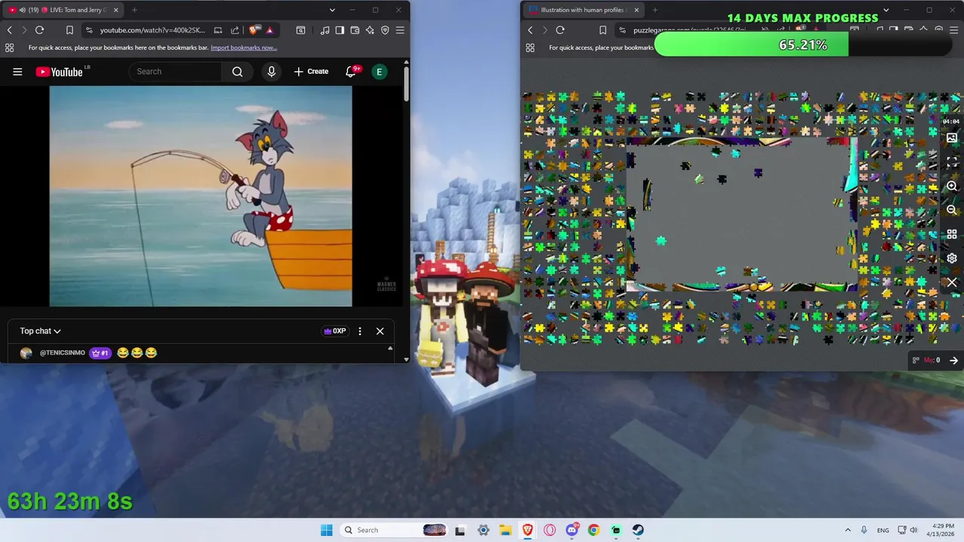Start YouTube voice search with microphone
Image resolution: width=964 pixels, height=542 pixels.
click(272, 72)
